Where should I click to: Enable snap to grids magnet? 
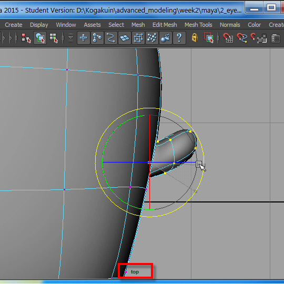point(228,38)
